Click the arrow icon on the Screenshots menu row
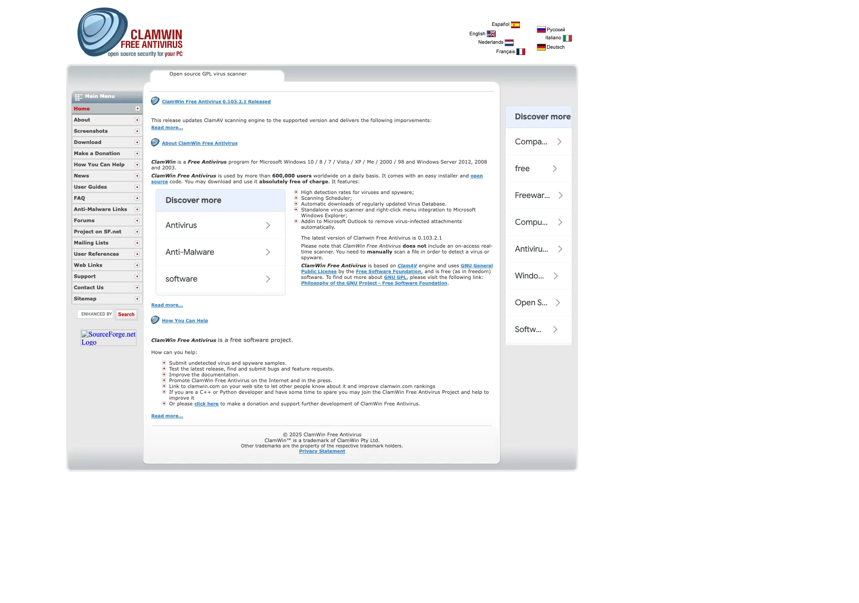 (137, 131)
